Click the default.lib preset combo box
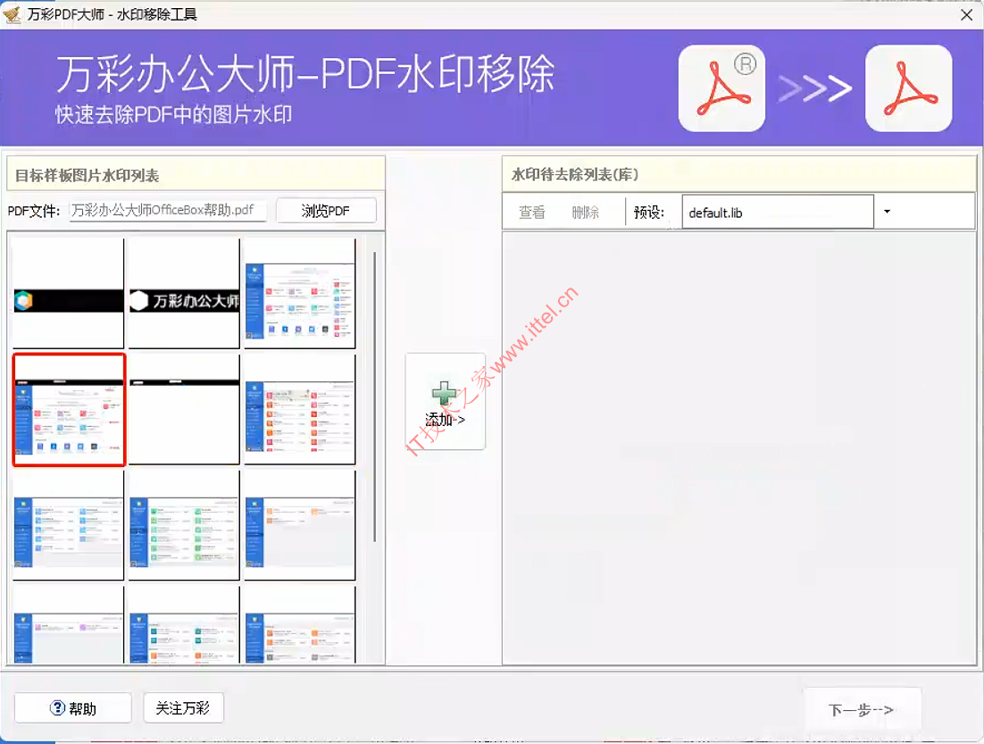 [778, 213]
